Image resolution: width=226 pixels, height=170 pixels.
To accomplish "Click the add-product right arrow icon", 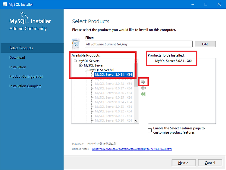I will 143,82.
